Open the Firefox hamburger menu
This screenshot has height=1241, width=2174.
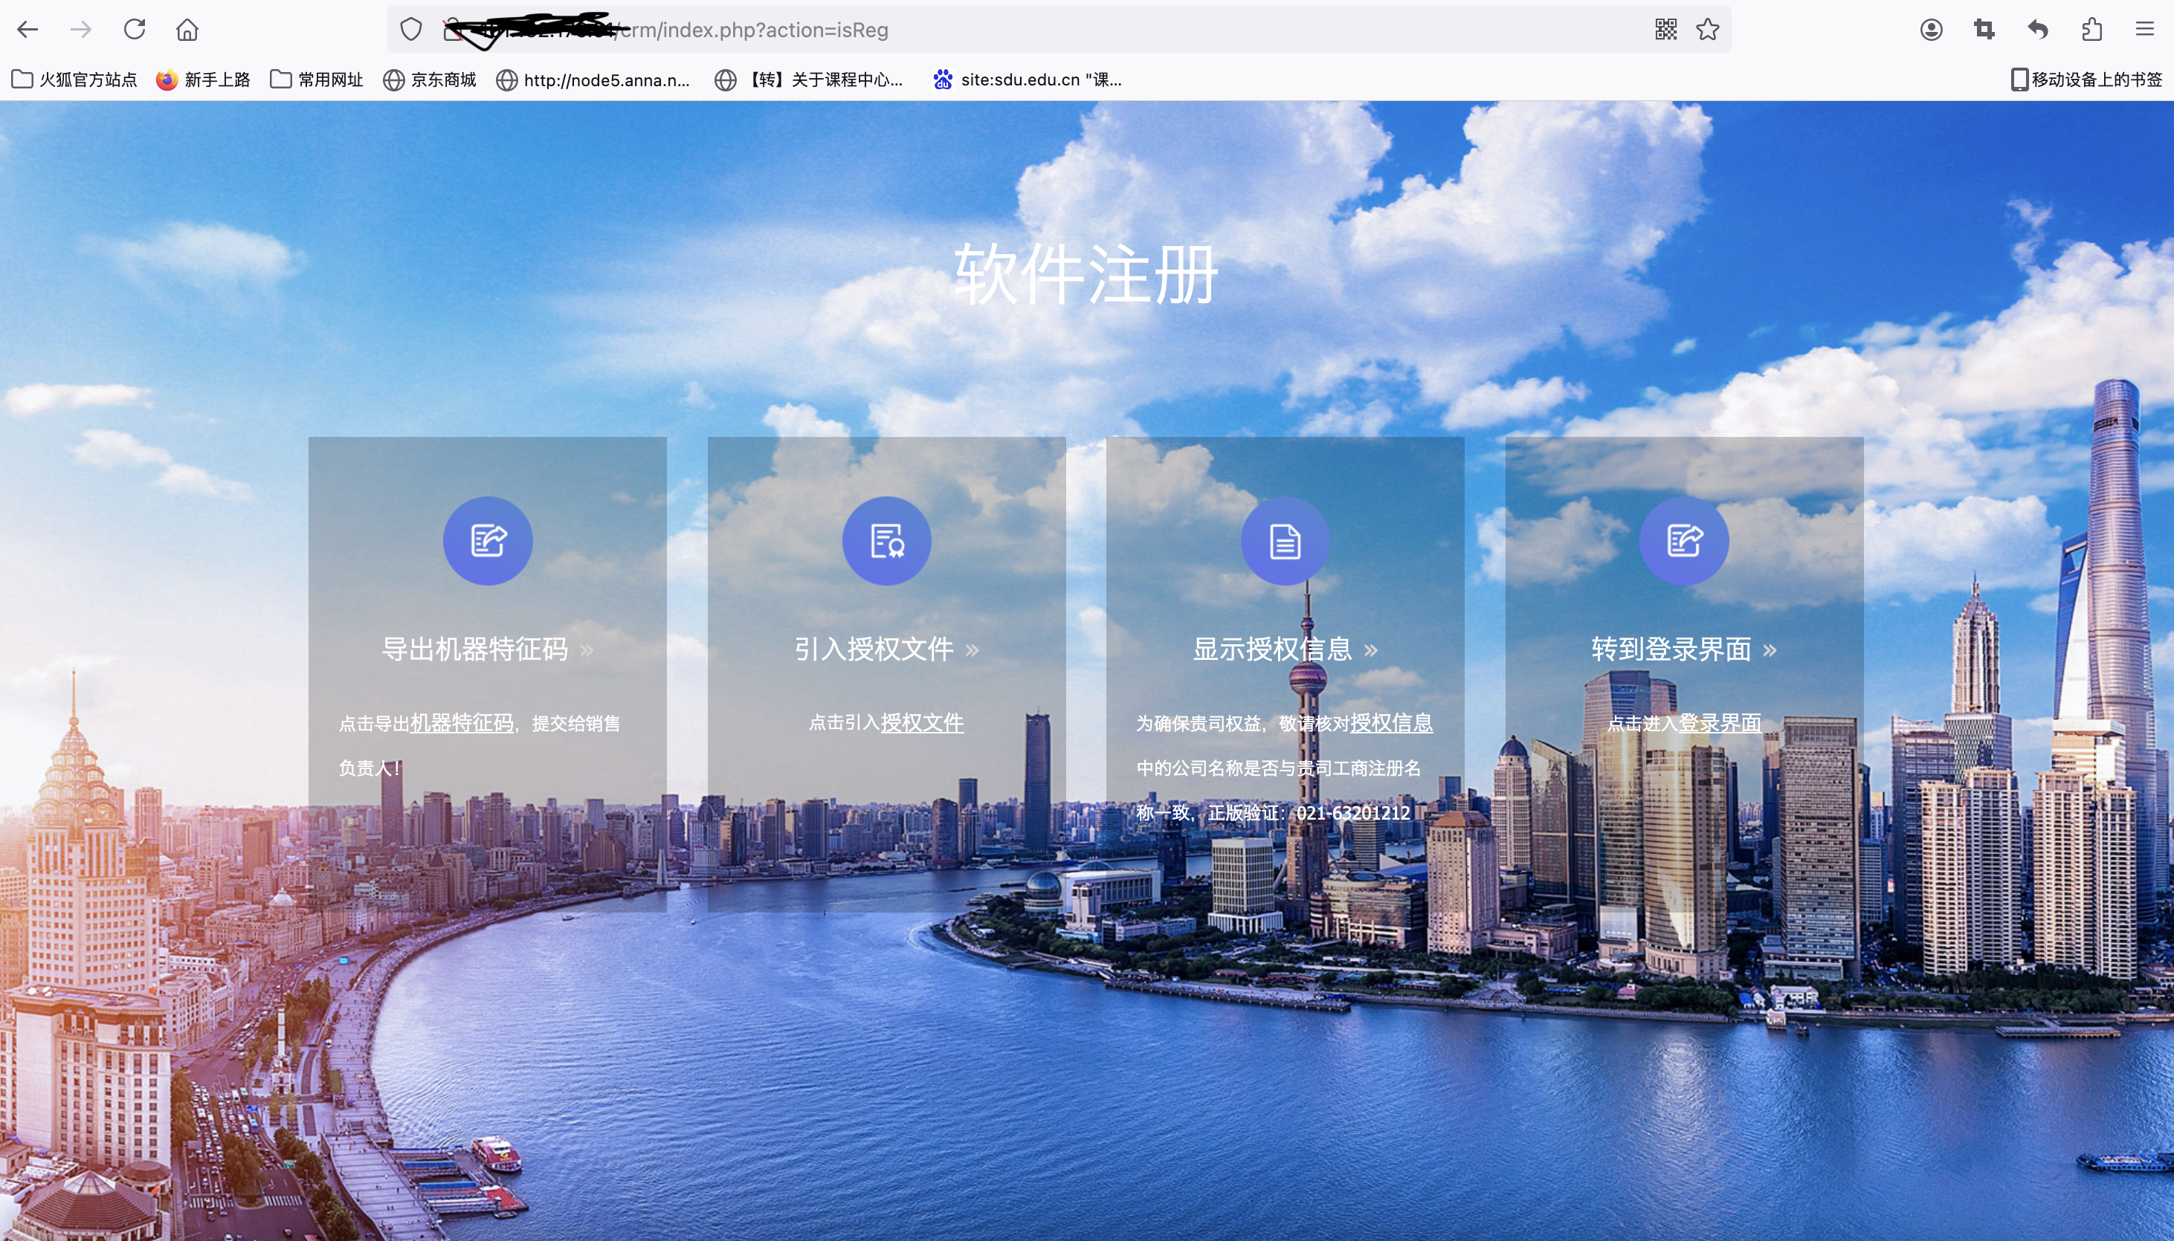(x=2144, y=30)
